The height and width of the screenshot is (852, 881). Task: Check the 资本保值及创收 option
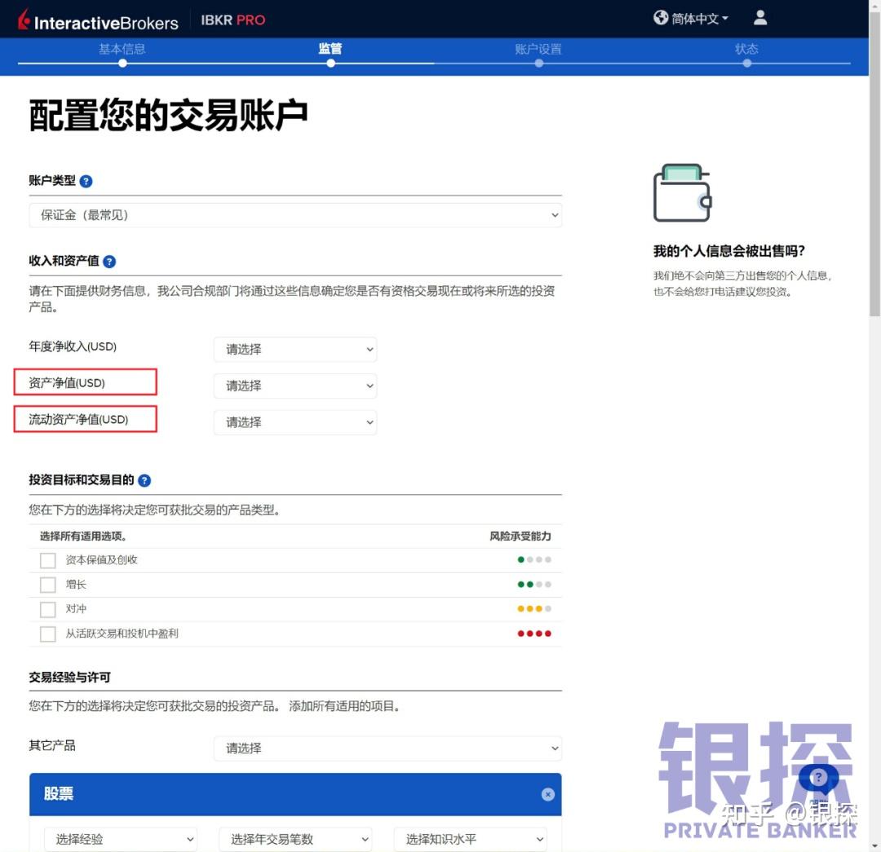47,560
